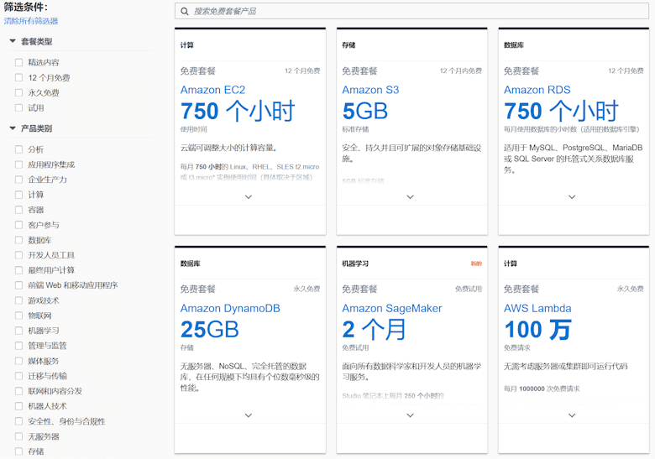This screenshot has width=655, height=459.
Task: Check the 开发人员工具 checkbox
Action: click(18, 255)
